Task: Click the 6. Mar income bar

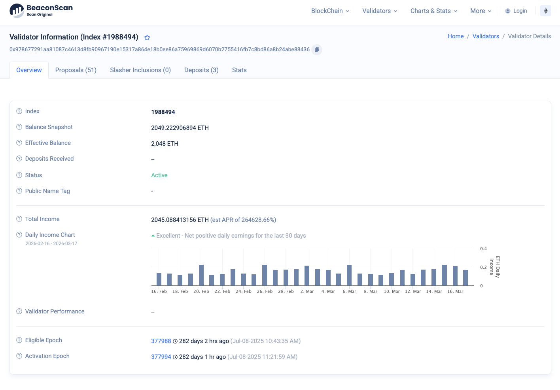Action: 349,276
